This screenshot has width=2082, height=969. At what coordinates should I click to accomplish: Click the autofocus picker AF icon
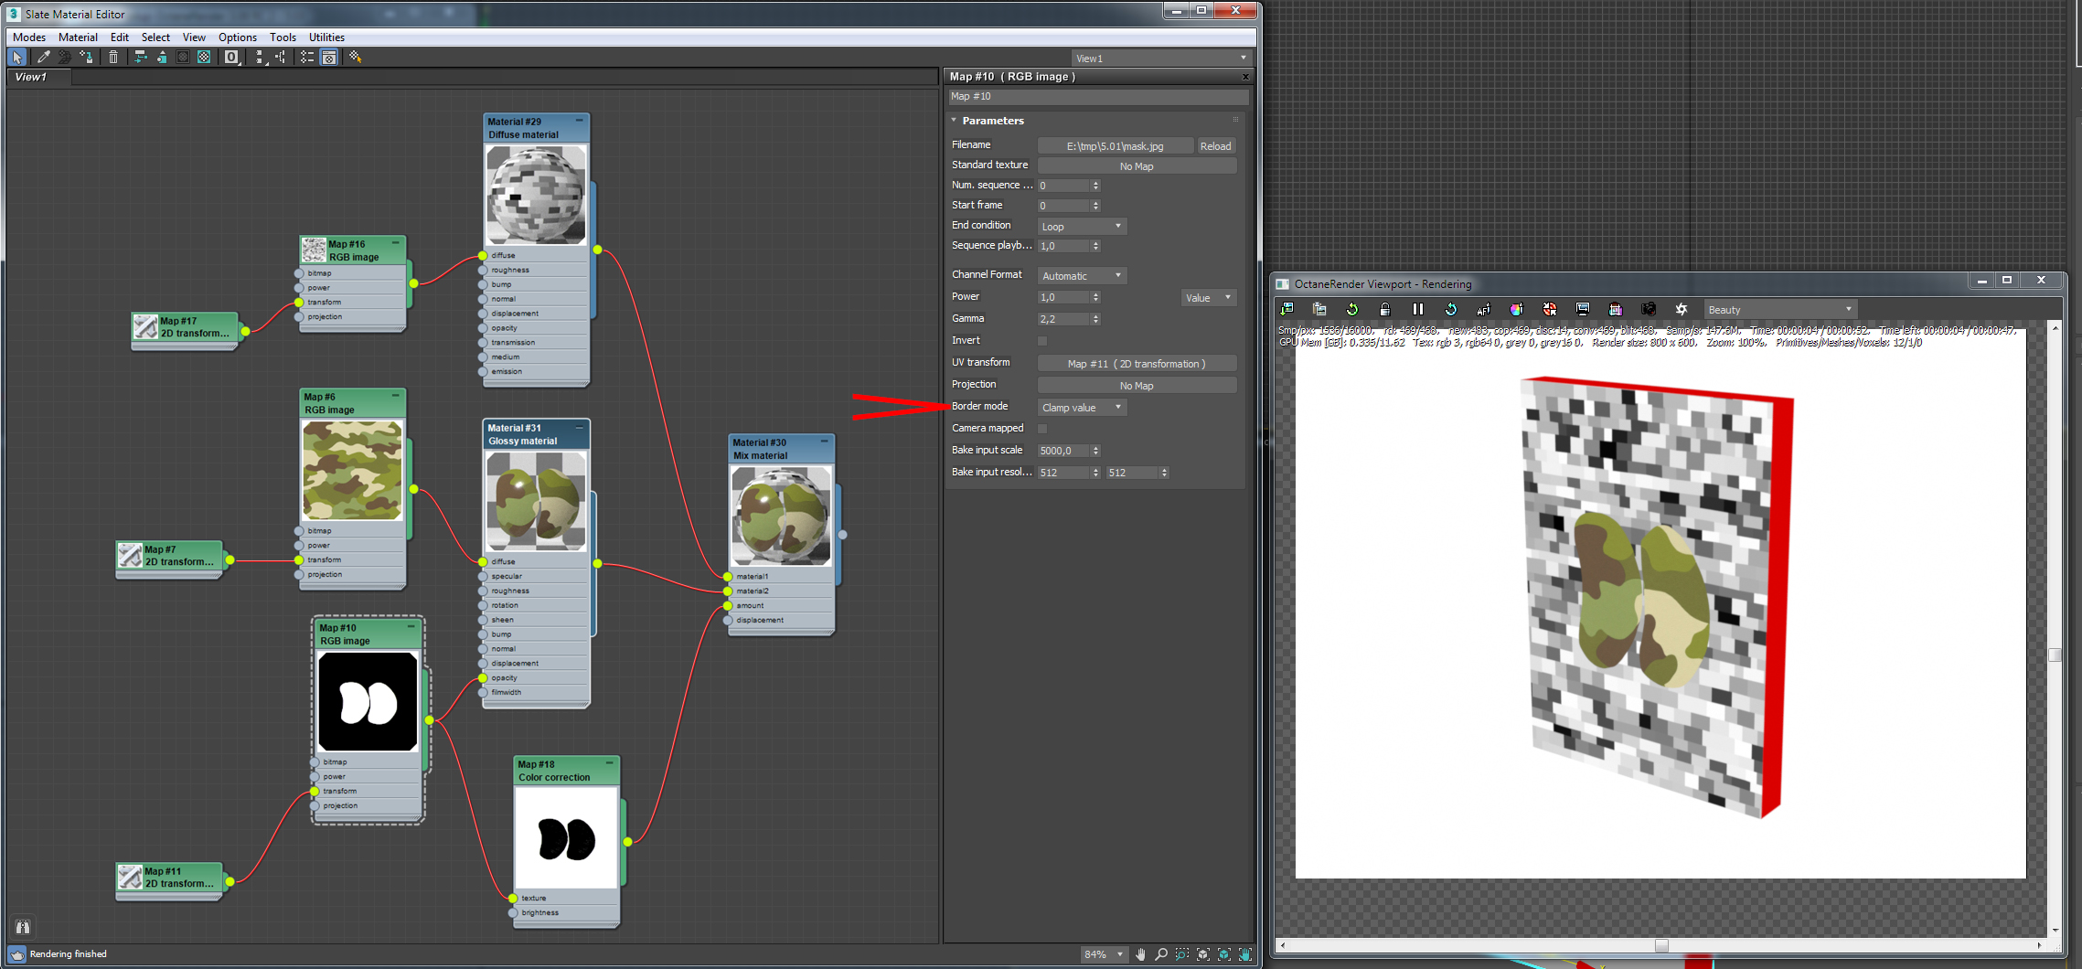click(x=1484, y=310)
